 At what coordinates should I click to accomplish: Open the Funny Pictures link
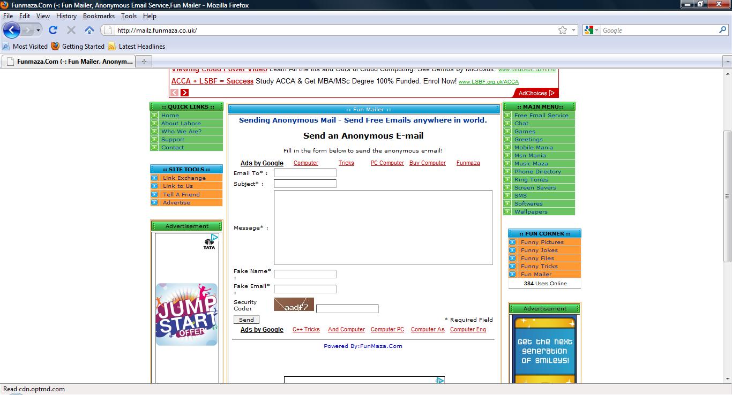point(542,242)
